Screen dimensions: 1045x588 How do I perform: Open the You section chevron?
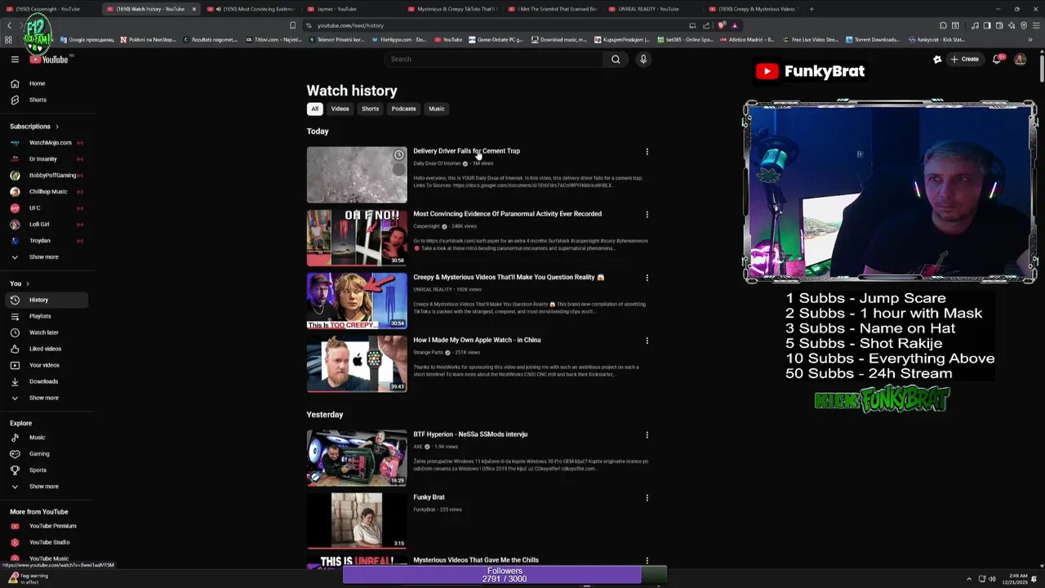coord(28,283)
